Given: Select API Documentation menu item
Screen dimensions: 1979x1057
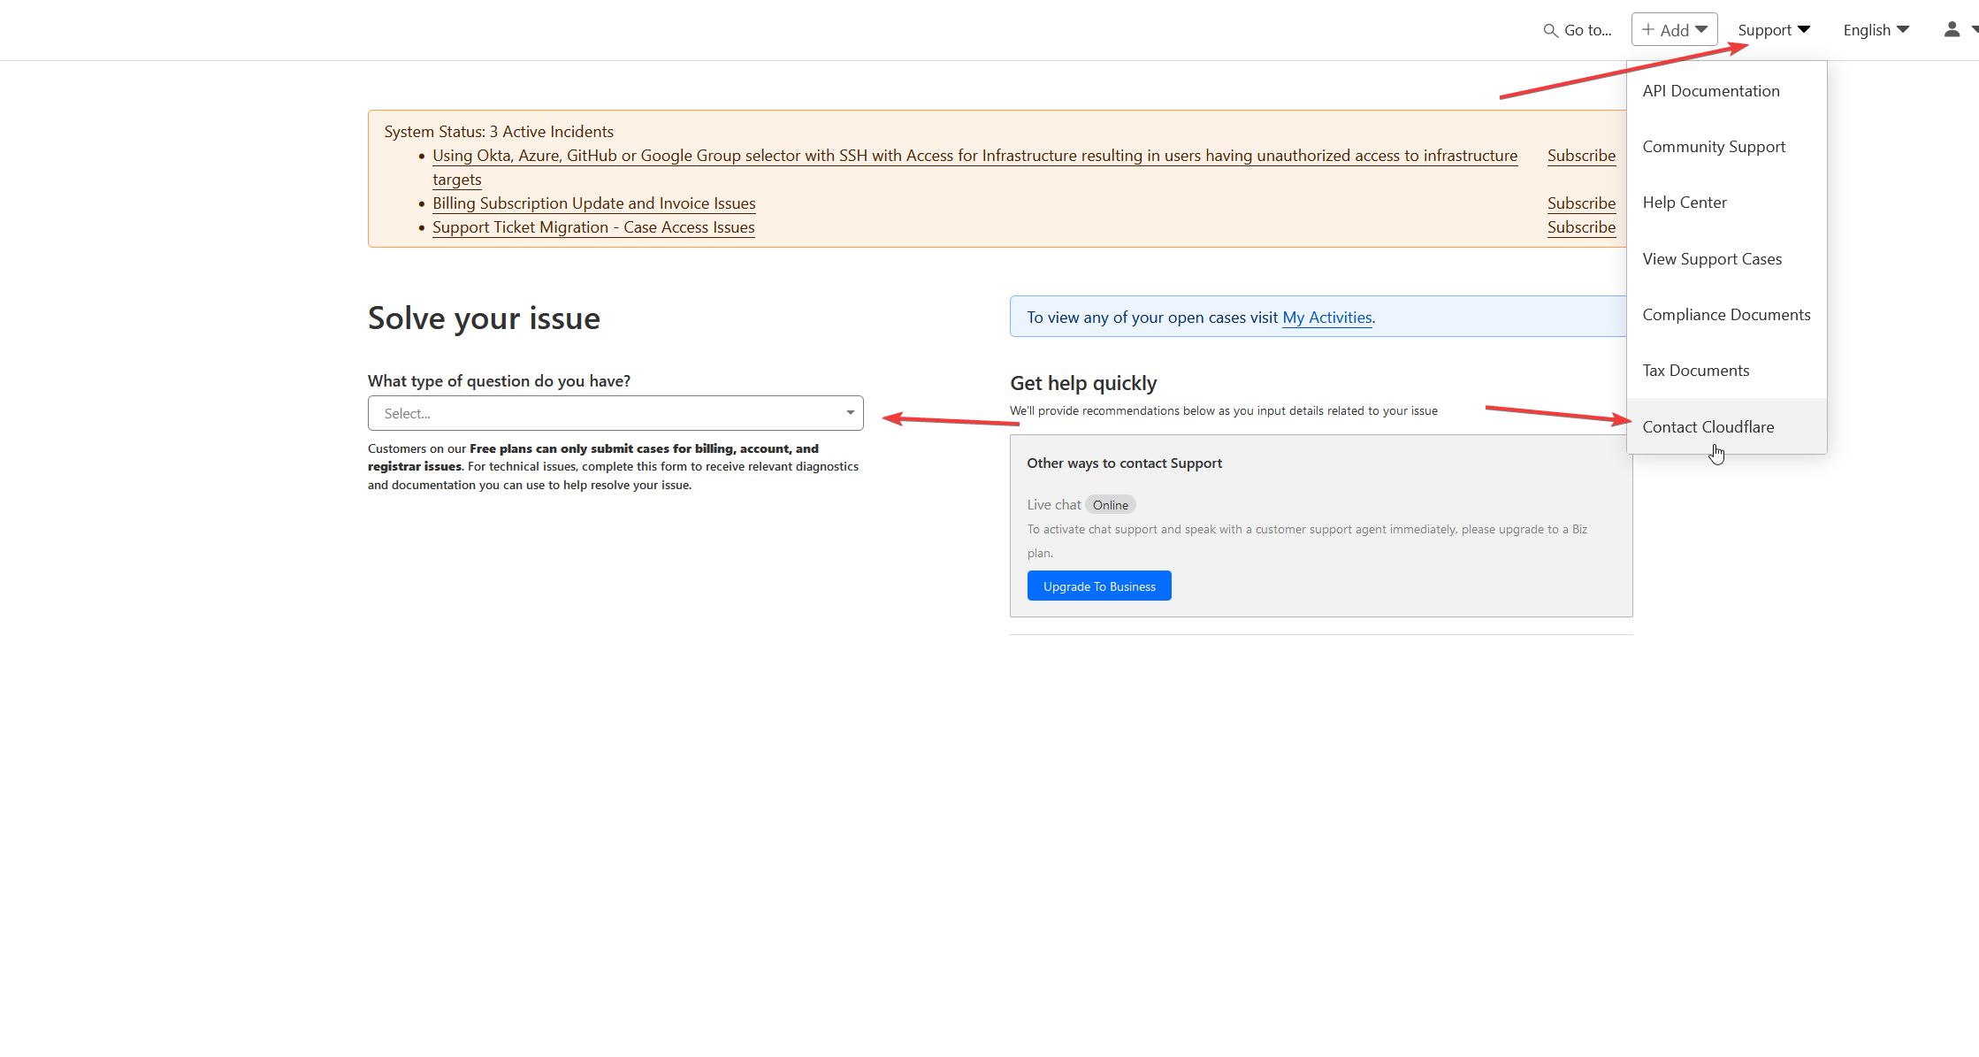Looking at the screenshot, I should pos(1710,91).
